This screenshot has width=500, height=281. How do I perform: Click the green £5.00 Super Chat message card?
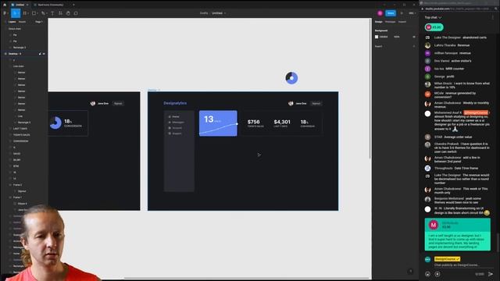(x=458, y=234)
